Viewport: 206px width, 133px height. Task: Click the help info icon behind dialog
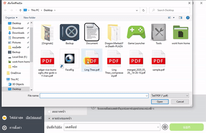tap(93, 108)
